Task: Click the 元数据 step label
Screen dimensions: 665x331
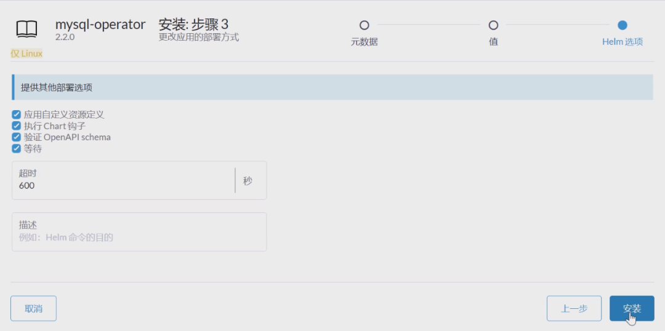Action: [x=365, y=42]
